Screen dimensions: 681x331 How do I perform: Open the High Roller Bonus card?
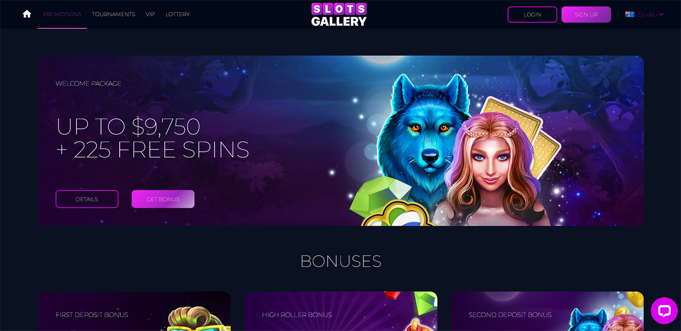point(340,311)
